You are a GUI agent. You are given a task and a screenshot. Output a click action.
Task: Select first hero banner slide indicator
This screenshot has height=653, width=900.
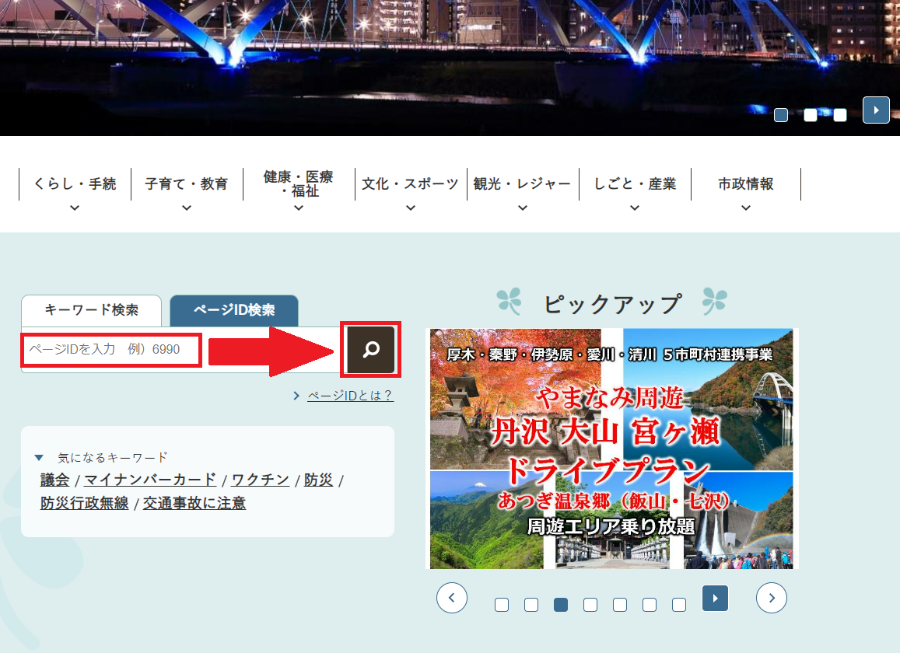(x=781, y=115)
